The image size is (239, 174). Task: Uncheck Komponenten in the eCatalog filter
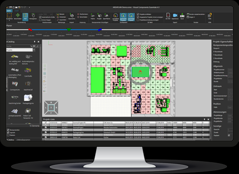[8, 130]
